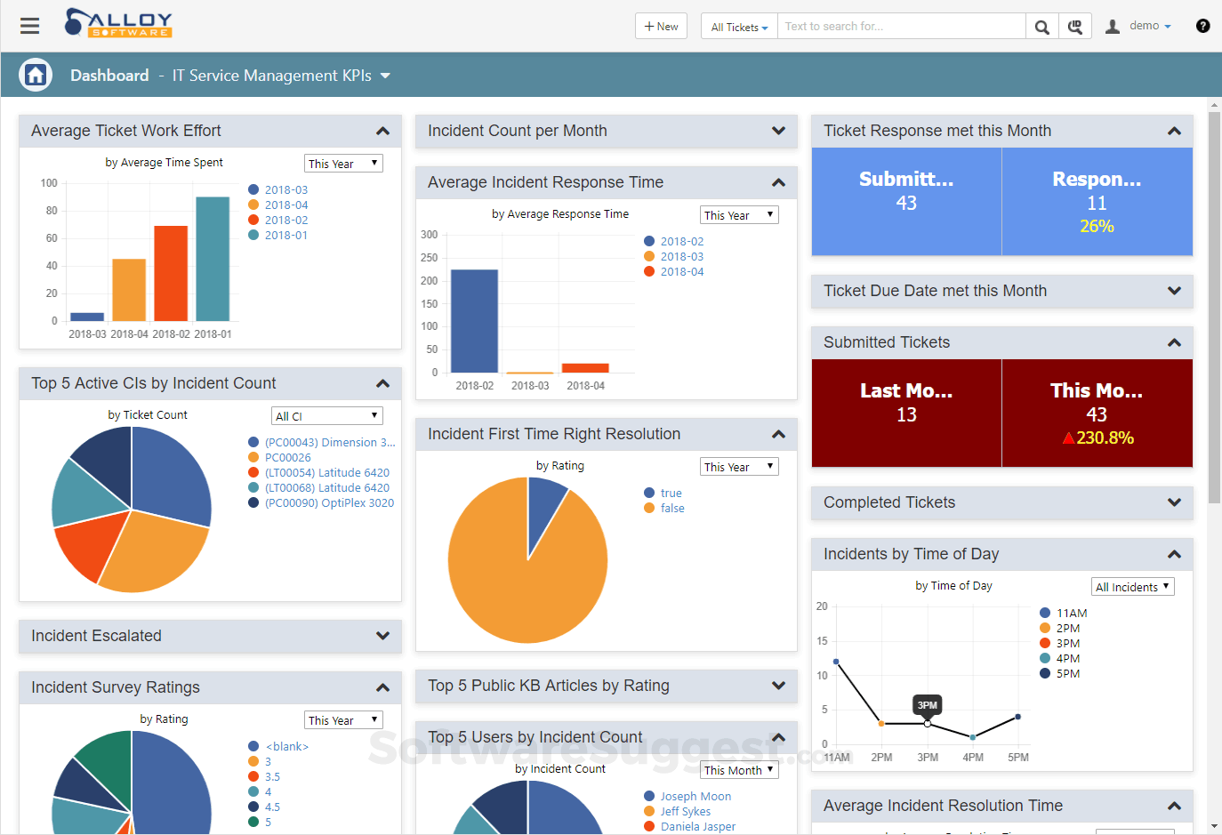Open the All CI filter dropdown
Viewport: 1222px width, 835px height.
[326, 414]
